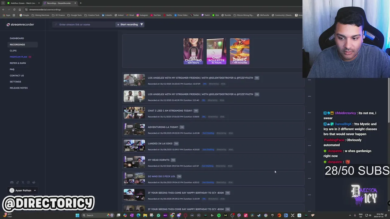Open options menu for ADVENTURING LA TODAY recording

[309, 129]
